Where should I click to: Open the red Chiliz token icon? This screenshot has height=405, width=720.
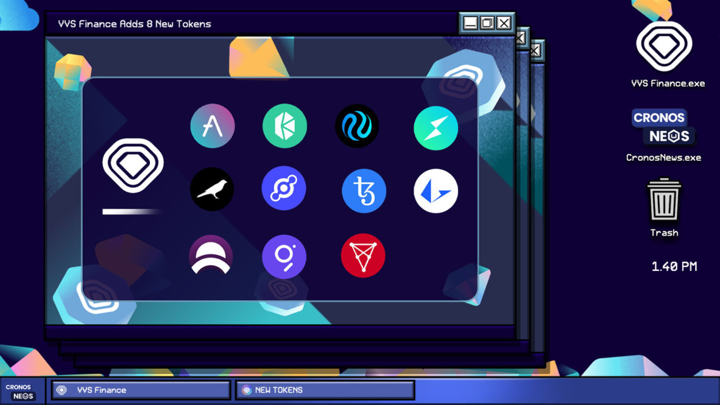coord(363,256)
